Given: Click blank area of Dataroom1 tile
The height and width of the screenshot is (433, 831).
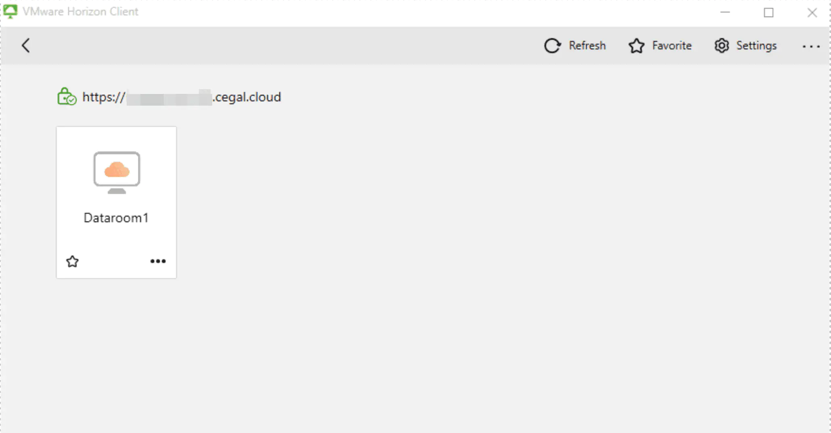Looking at the screenshot, I should coord(116,242).
